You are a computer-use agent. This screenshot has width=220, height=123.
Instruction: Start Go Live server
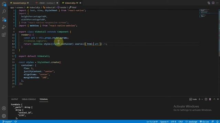204,122
